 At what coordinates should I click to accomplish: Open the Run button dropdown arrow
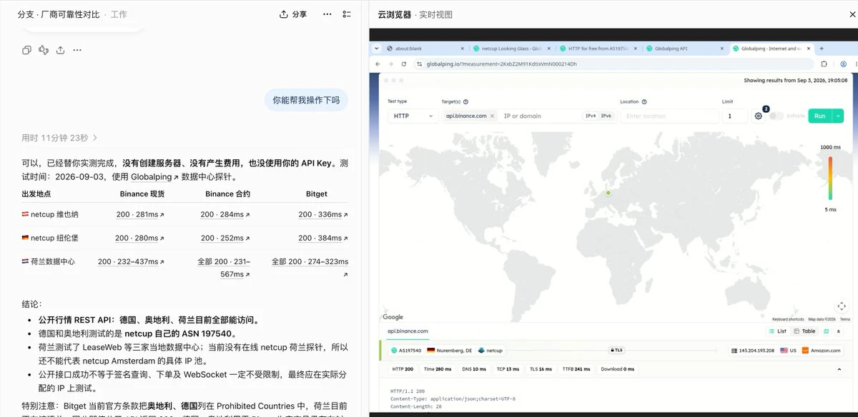(838, 116)
